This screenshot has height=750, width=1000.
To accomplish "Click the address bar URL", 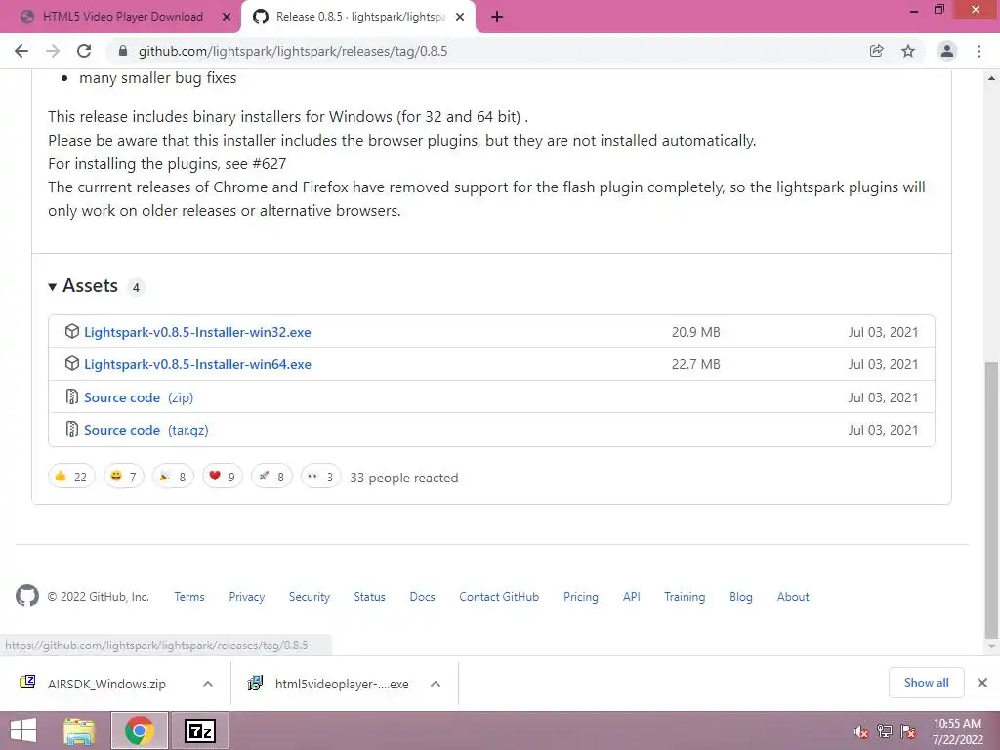I will tap(293, 51).
